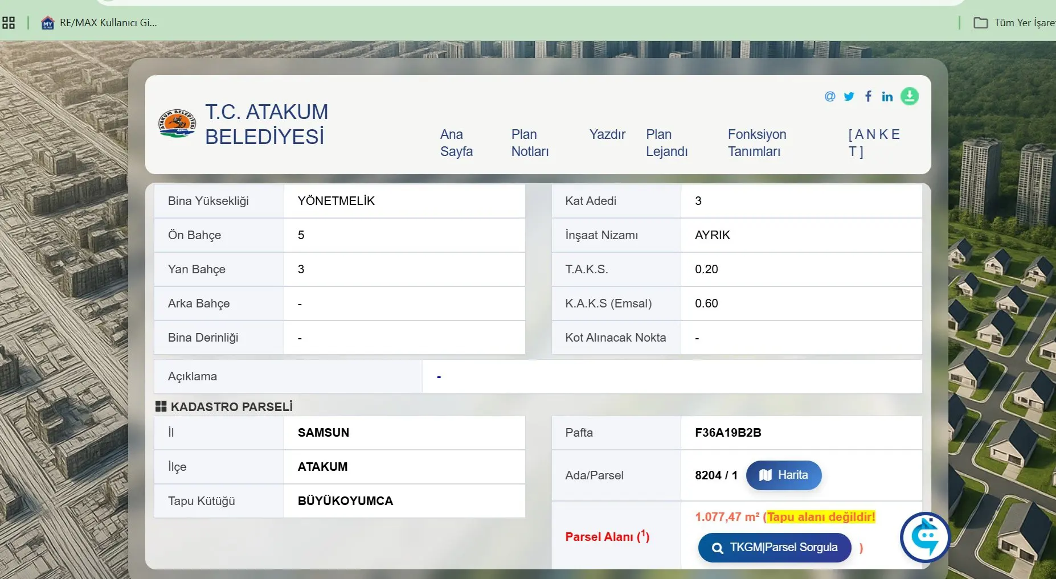The width and height of the screenshot is (1056, 579).
Task: Click the T.A.K.S. value 0.20
Action: (706, 269)
